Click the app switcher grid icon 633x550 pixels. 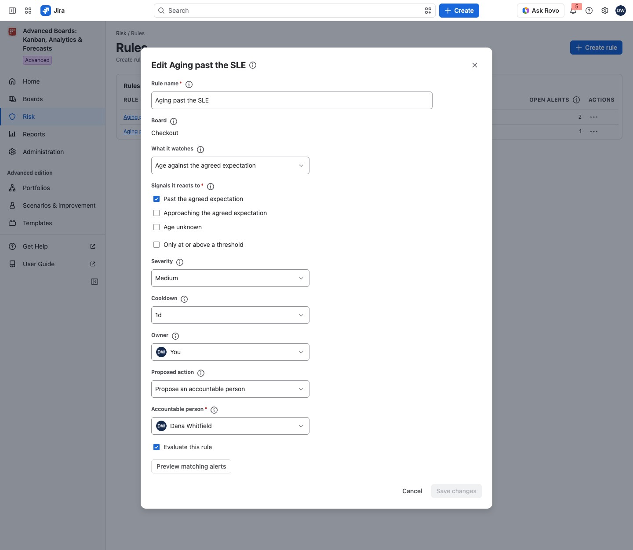pos(28,11)
